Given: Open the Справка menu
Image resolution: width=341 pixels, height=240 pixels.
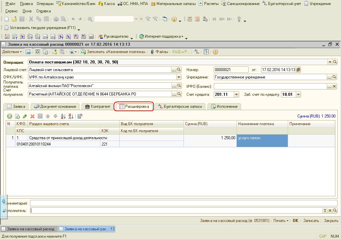Looking at the screenshot, I should pos(44,11).
